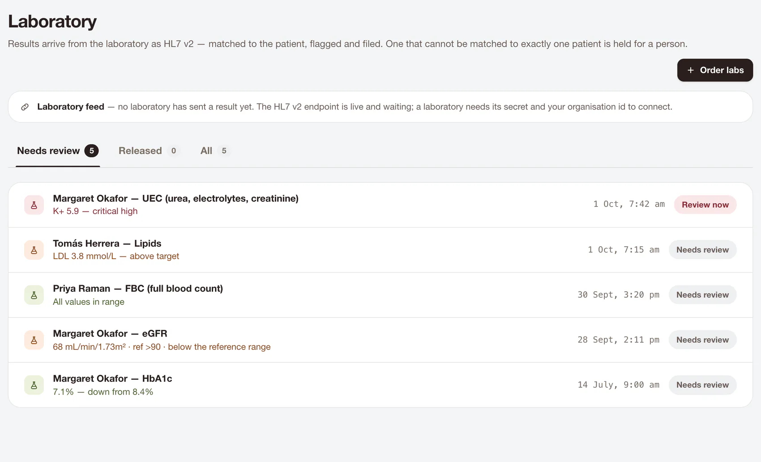Image resolution: width=761 pixels, height=462 pixels.
Task: Click the 'K+ 5.9 — critical high' text
Action: (x=95, y=211)
